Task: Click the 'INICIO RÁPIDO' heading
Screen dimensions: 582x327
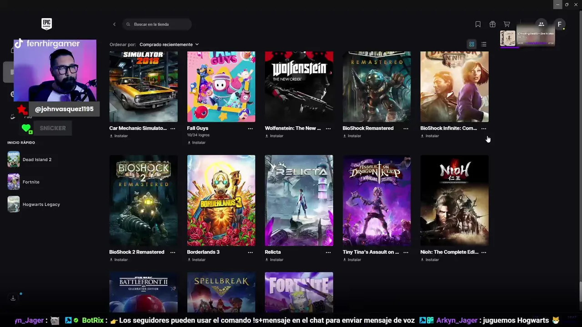Action: (x=21, y=143)
